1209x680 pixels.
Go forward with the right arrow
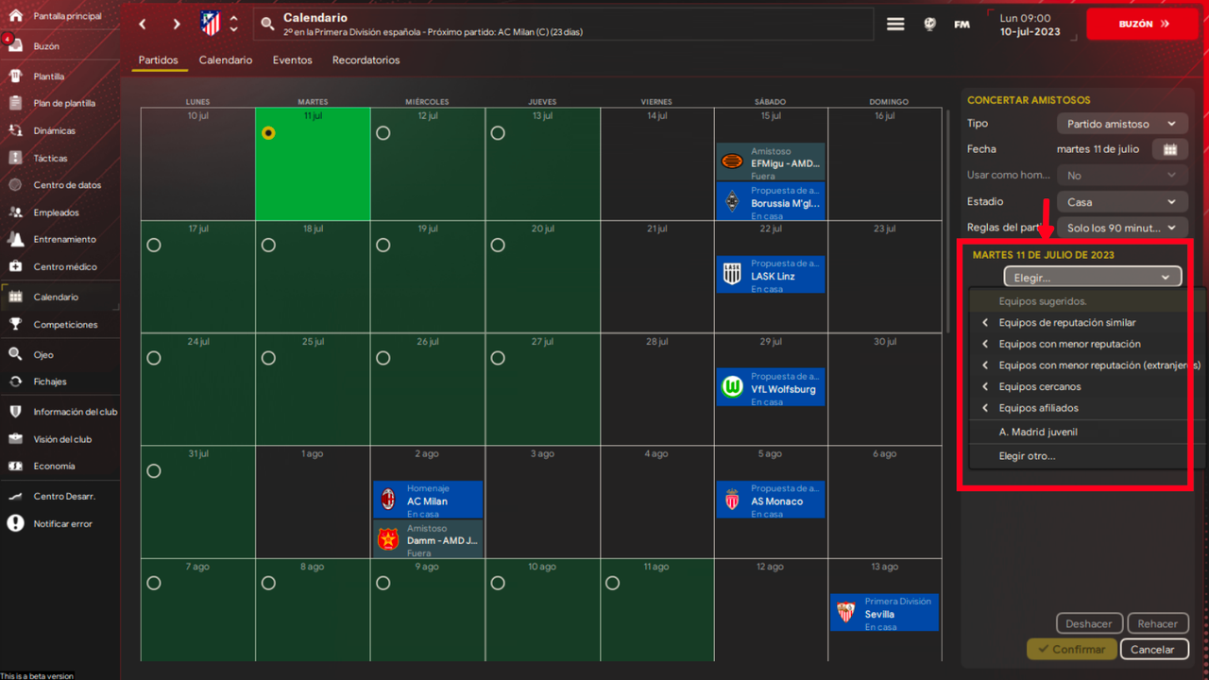(x=177, y=24)
